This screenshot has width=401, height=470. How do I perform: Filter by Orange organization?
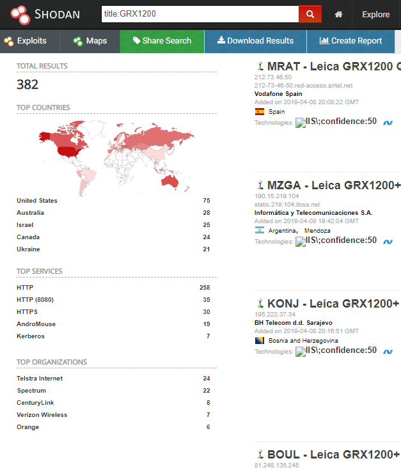click(x=28, y=427)
